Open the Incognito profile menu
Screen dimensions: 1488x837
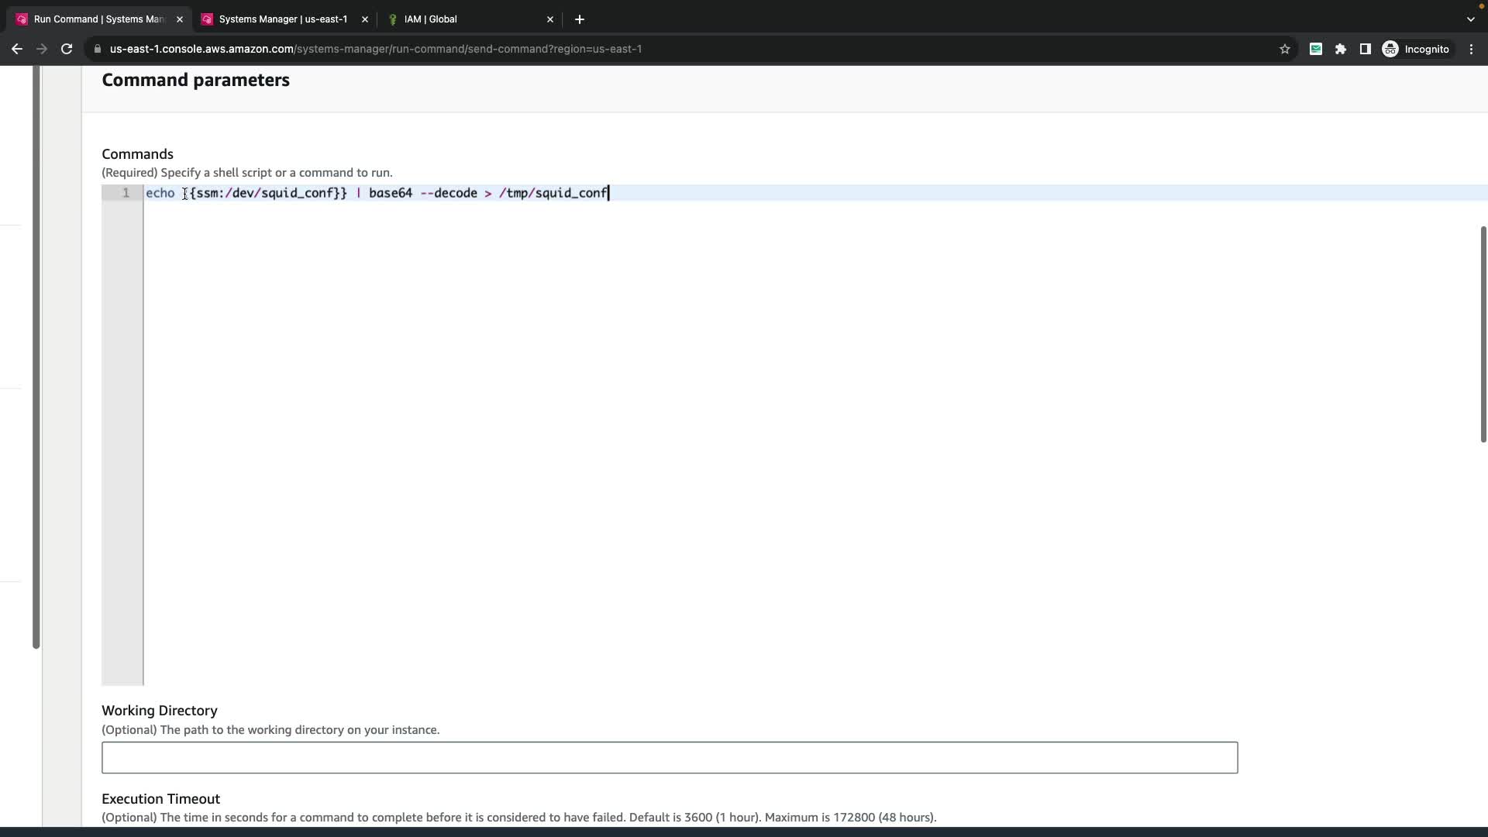coord(1416,49)
